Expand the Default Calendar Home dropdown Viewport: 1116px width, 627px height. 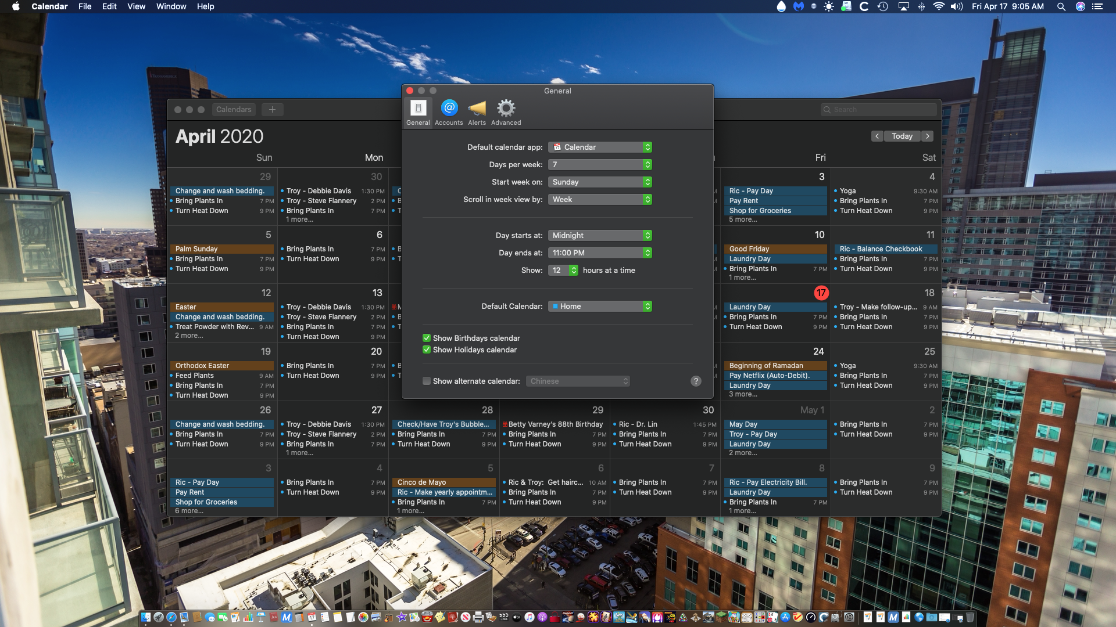600,307
